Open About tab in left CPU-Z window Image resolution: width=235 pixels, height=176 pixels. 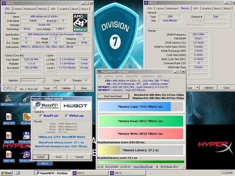click(85, 9)
